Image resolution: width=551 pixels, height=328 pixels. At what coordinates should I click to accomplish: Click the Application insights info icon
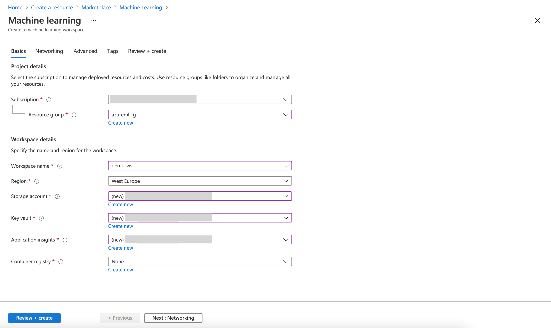coord(65,240)
